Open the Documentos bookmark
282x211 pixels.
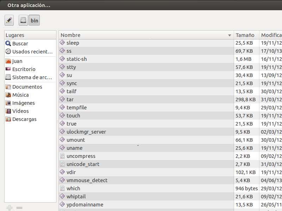click(27, 87)
